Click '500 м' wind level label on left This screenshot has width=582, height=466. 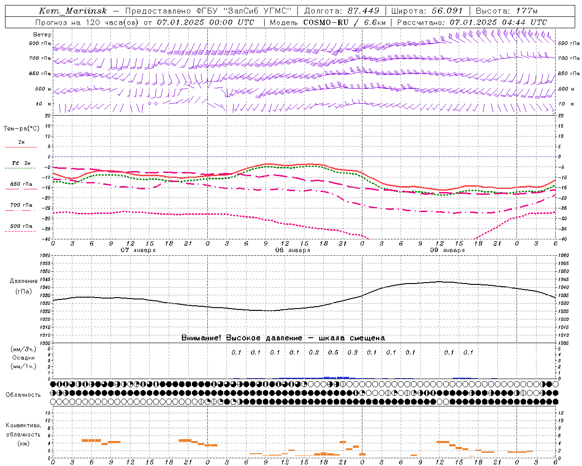point(43,89)
